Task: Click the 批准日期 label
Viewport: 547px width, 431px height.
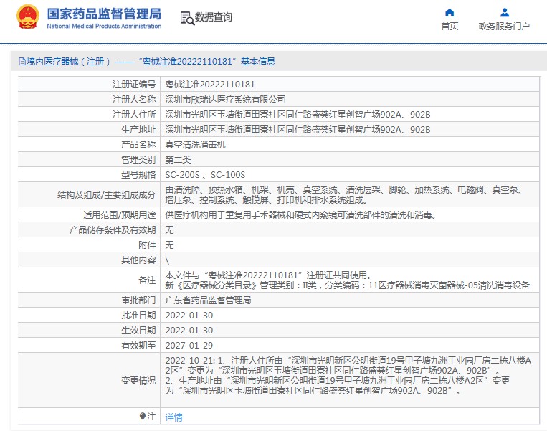Action: coord(138,316)
